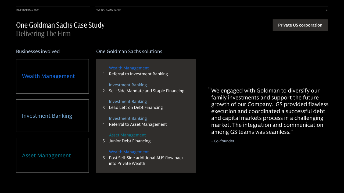
Task: Click the Asset Management label above step 5
Action: tap(127, 135)
